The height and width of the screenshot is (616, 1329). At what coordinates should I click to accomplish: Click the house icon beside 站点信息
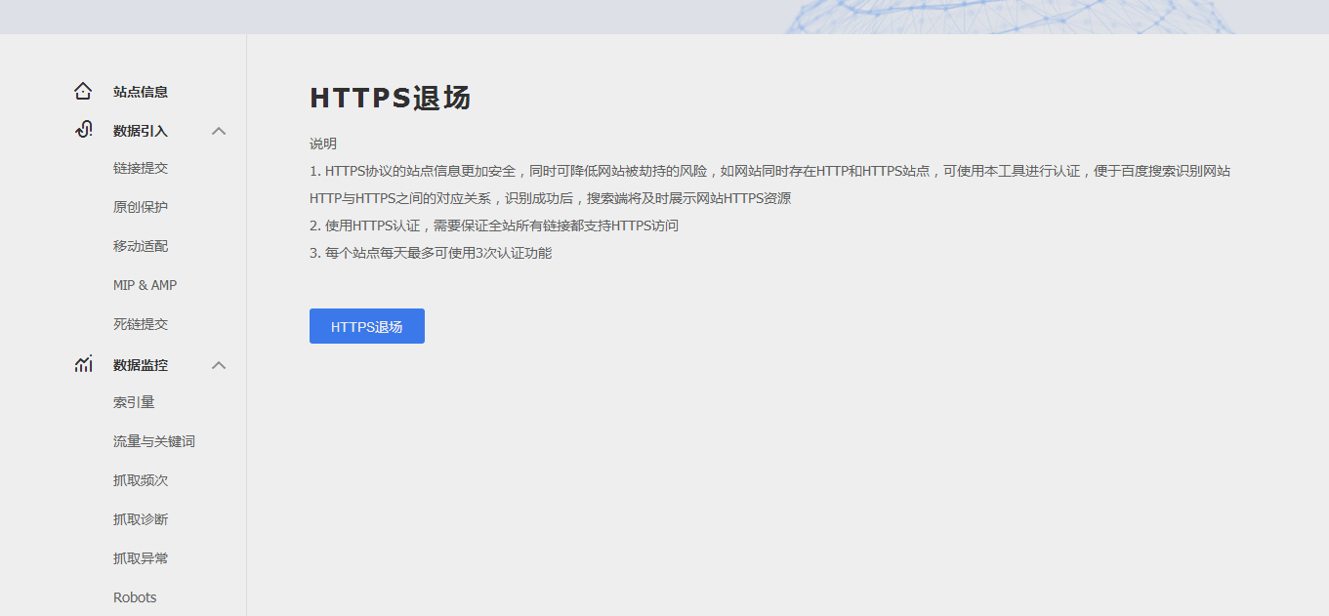click(x=83, y=92)
